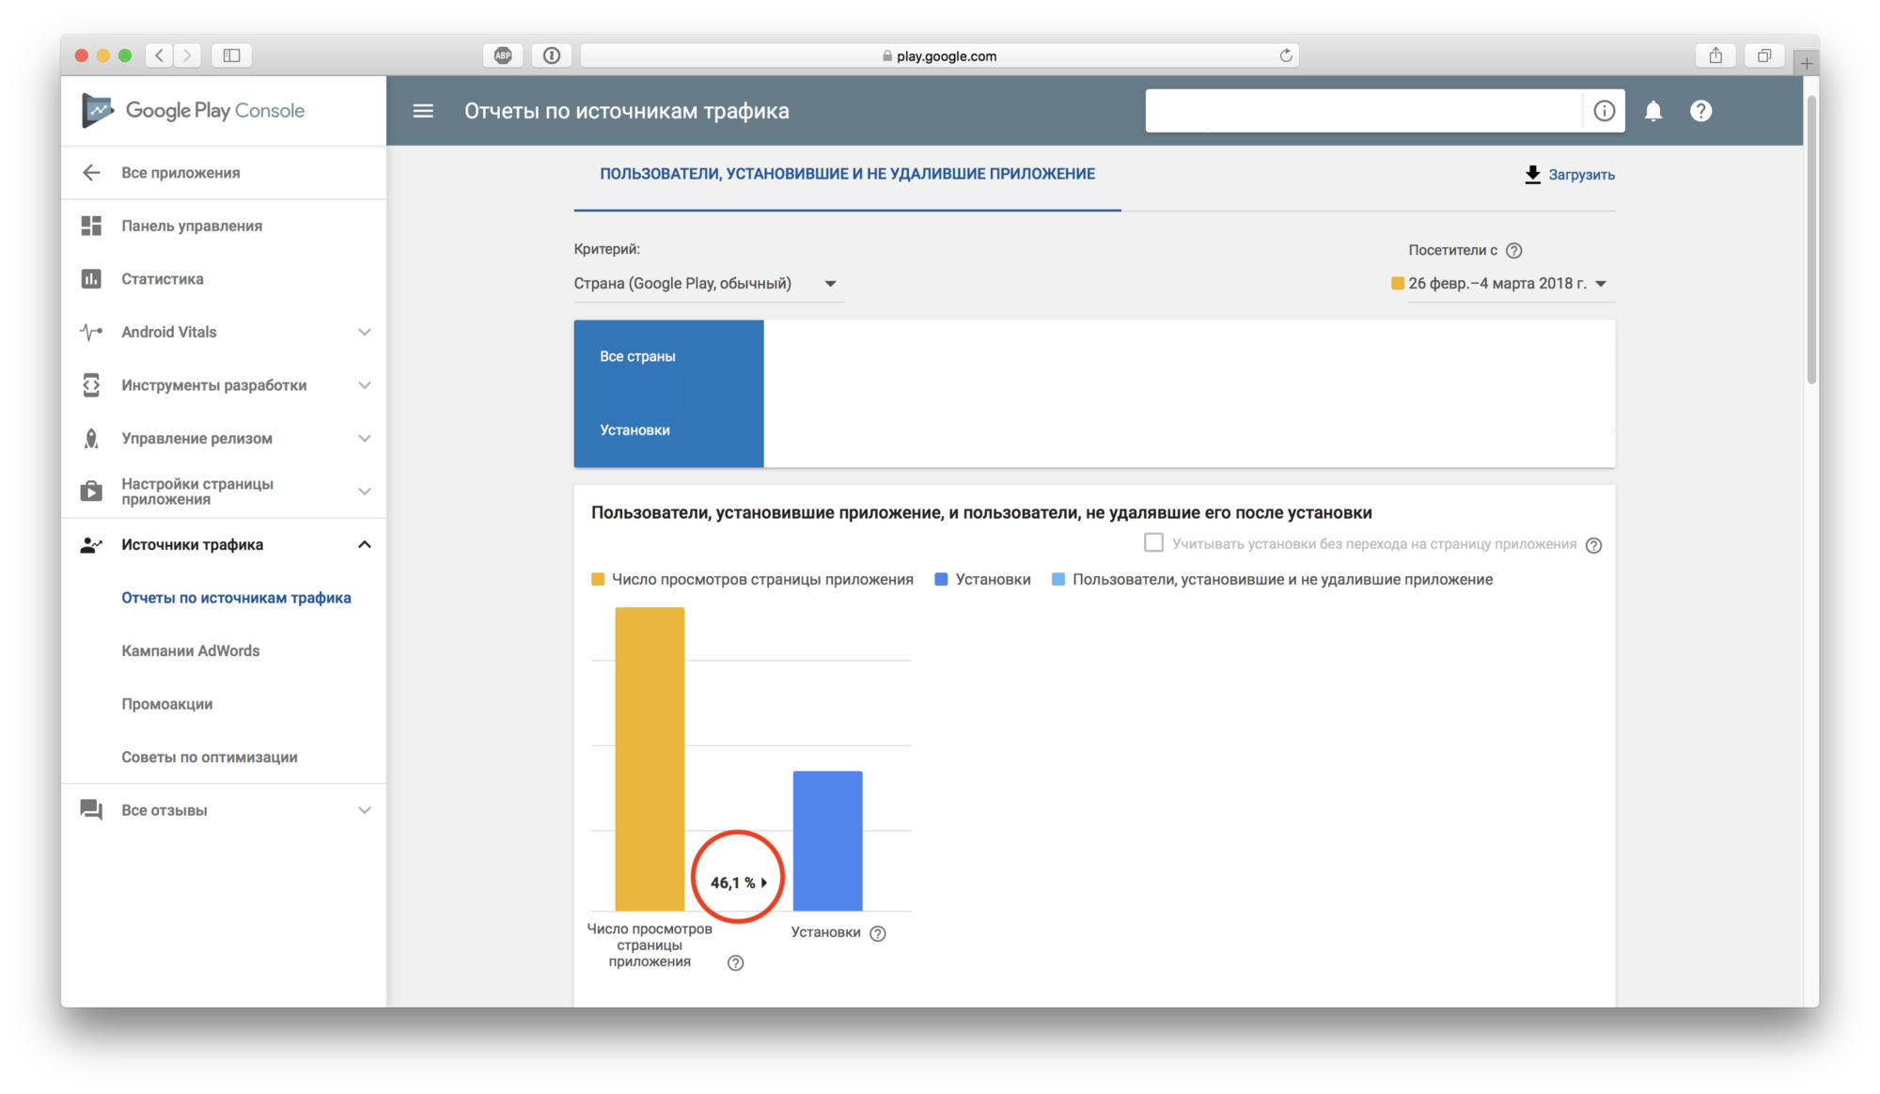The width and height of the screenshot is (1880, 1094).
Task: Open the hamburger menu icon
Action: (x=423, y=111)
